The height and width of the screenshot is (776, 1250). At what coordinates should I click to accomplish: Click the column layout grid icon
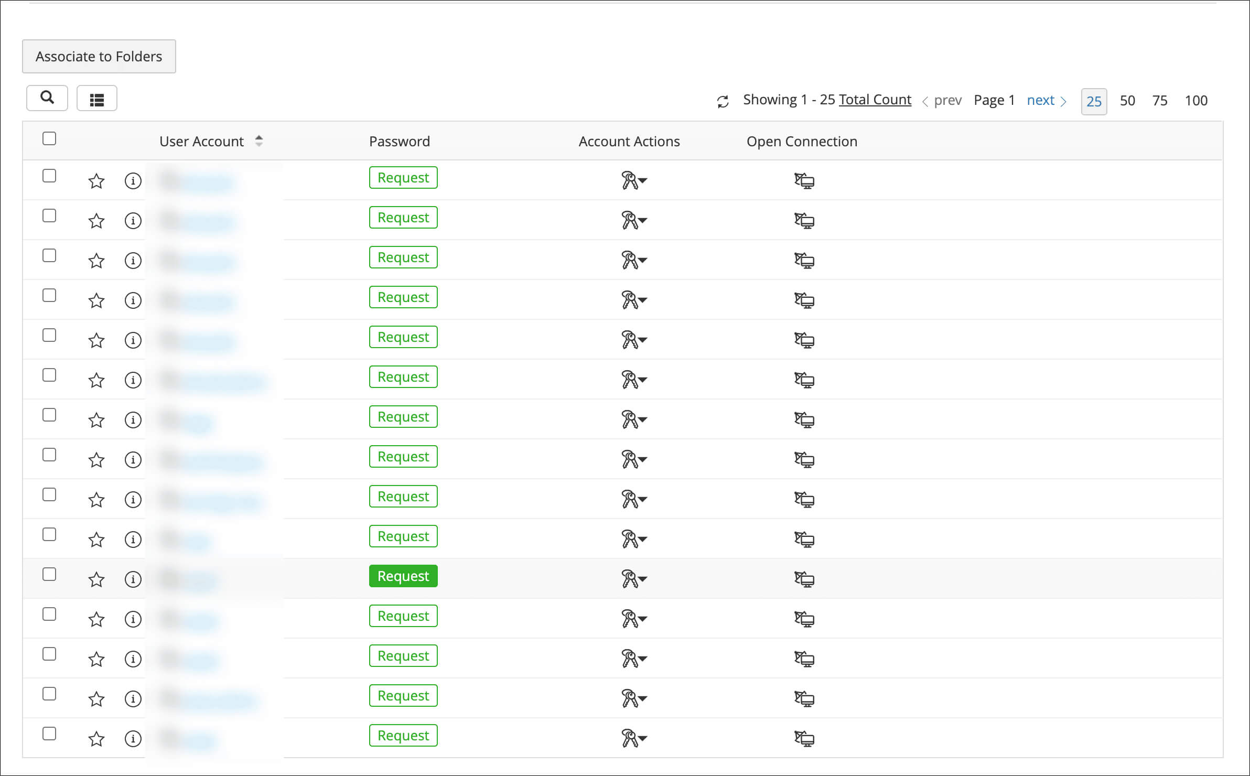tap(98, 99)
